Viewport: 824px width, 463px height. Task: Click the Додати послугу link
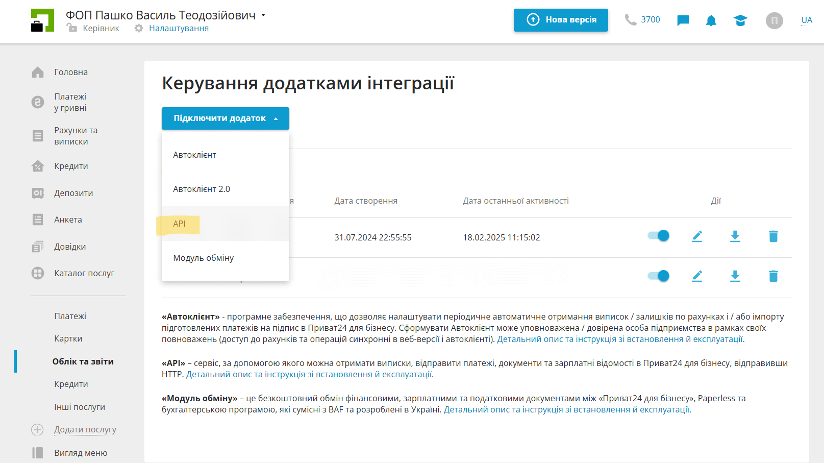pos(85,430)
